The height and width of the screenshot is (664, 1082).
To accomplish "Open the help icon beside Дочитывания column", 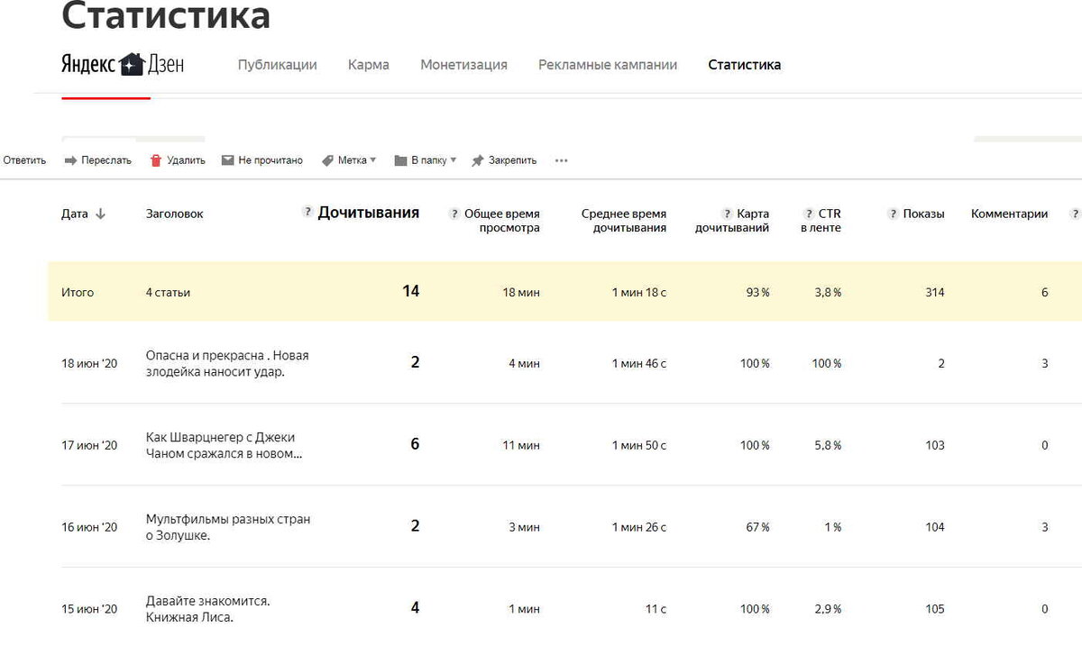I will tap(307, 212).
